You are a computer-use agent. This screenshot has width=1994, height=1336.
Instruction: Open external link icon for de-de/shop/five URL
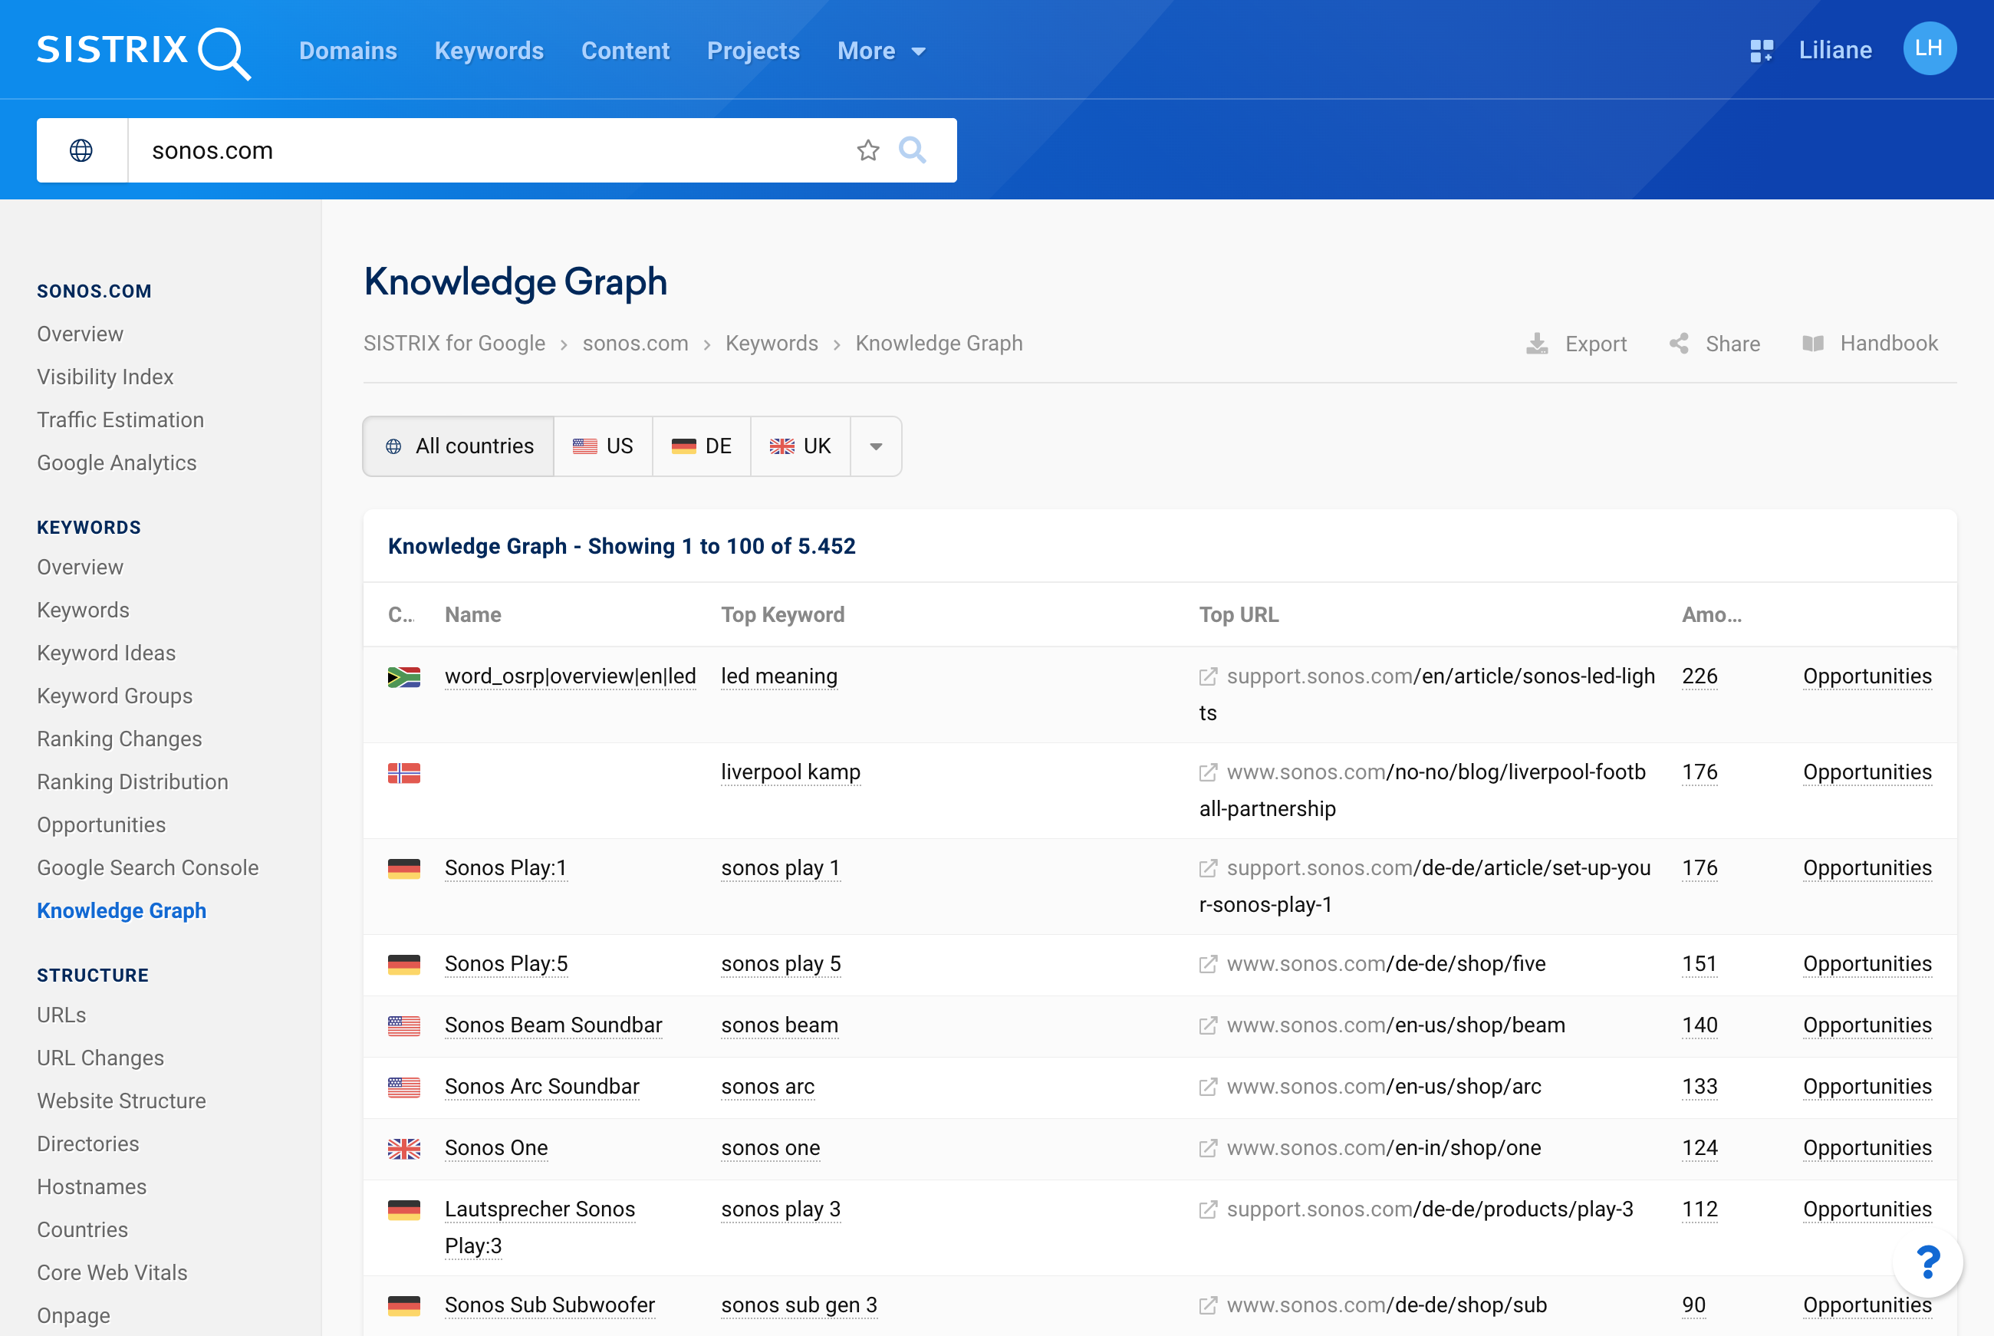coord(1208,964)
